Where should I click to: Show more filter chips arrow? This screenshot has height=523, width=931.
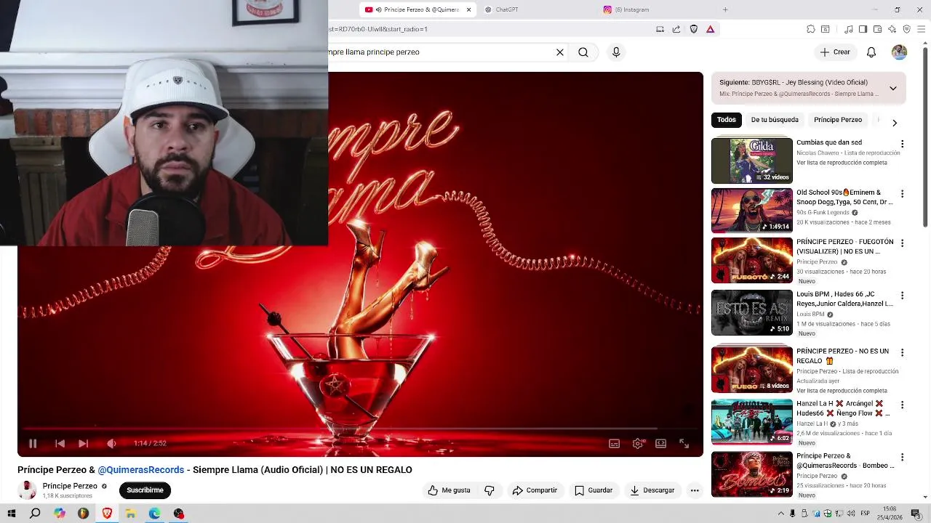895,123
